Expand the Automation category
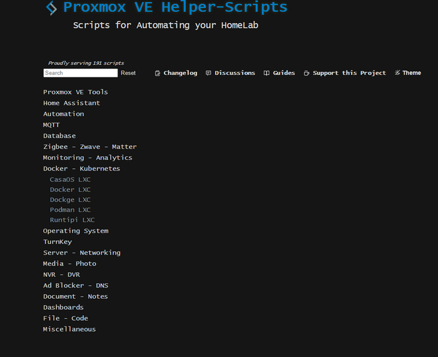This screenshot has width=438, height=357. pos(63,114)
